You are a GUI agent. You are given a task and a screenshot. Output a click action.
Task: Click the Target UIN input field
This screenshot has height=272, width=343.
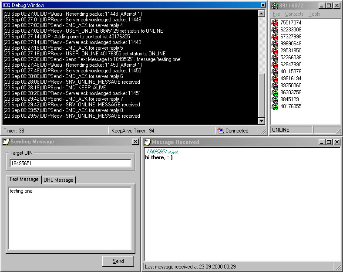pyautogui.click(x=70, y=163)
